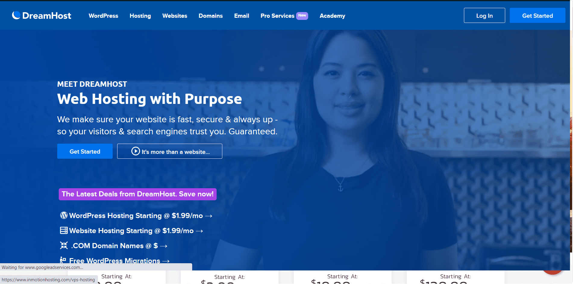
Task: Open the Hosting dropdown menu
Action: (140, 16)
